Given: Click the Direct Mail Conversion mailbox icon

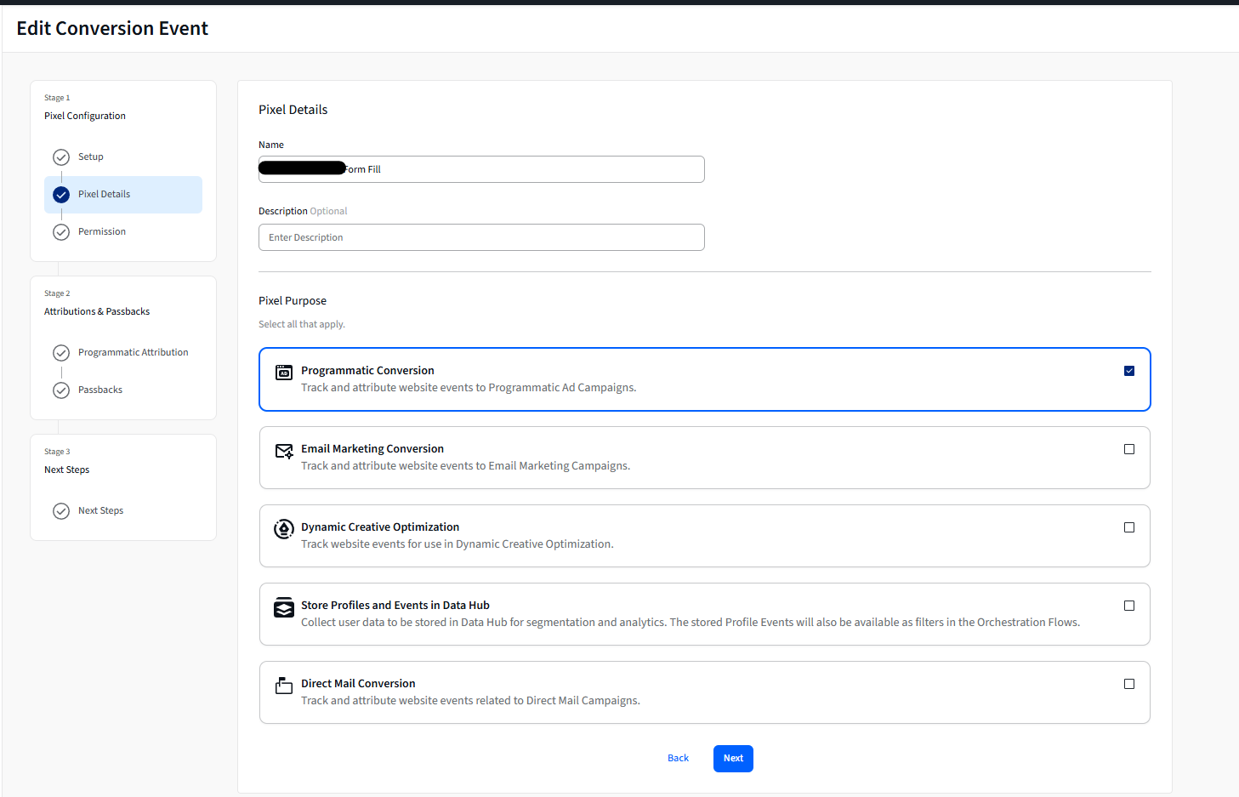Looking at the screenshot, I should [x=284, y=686].
